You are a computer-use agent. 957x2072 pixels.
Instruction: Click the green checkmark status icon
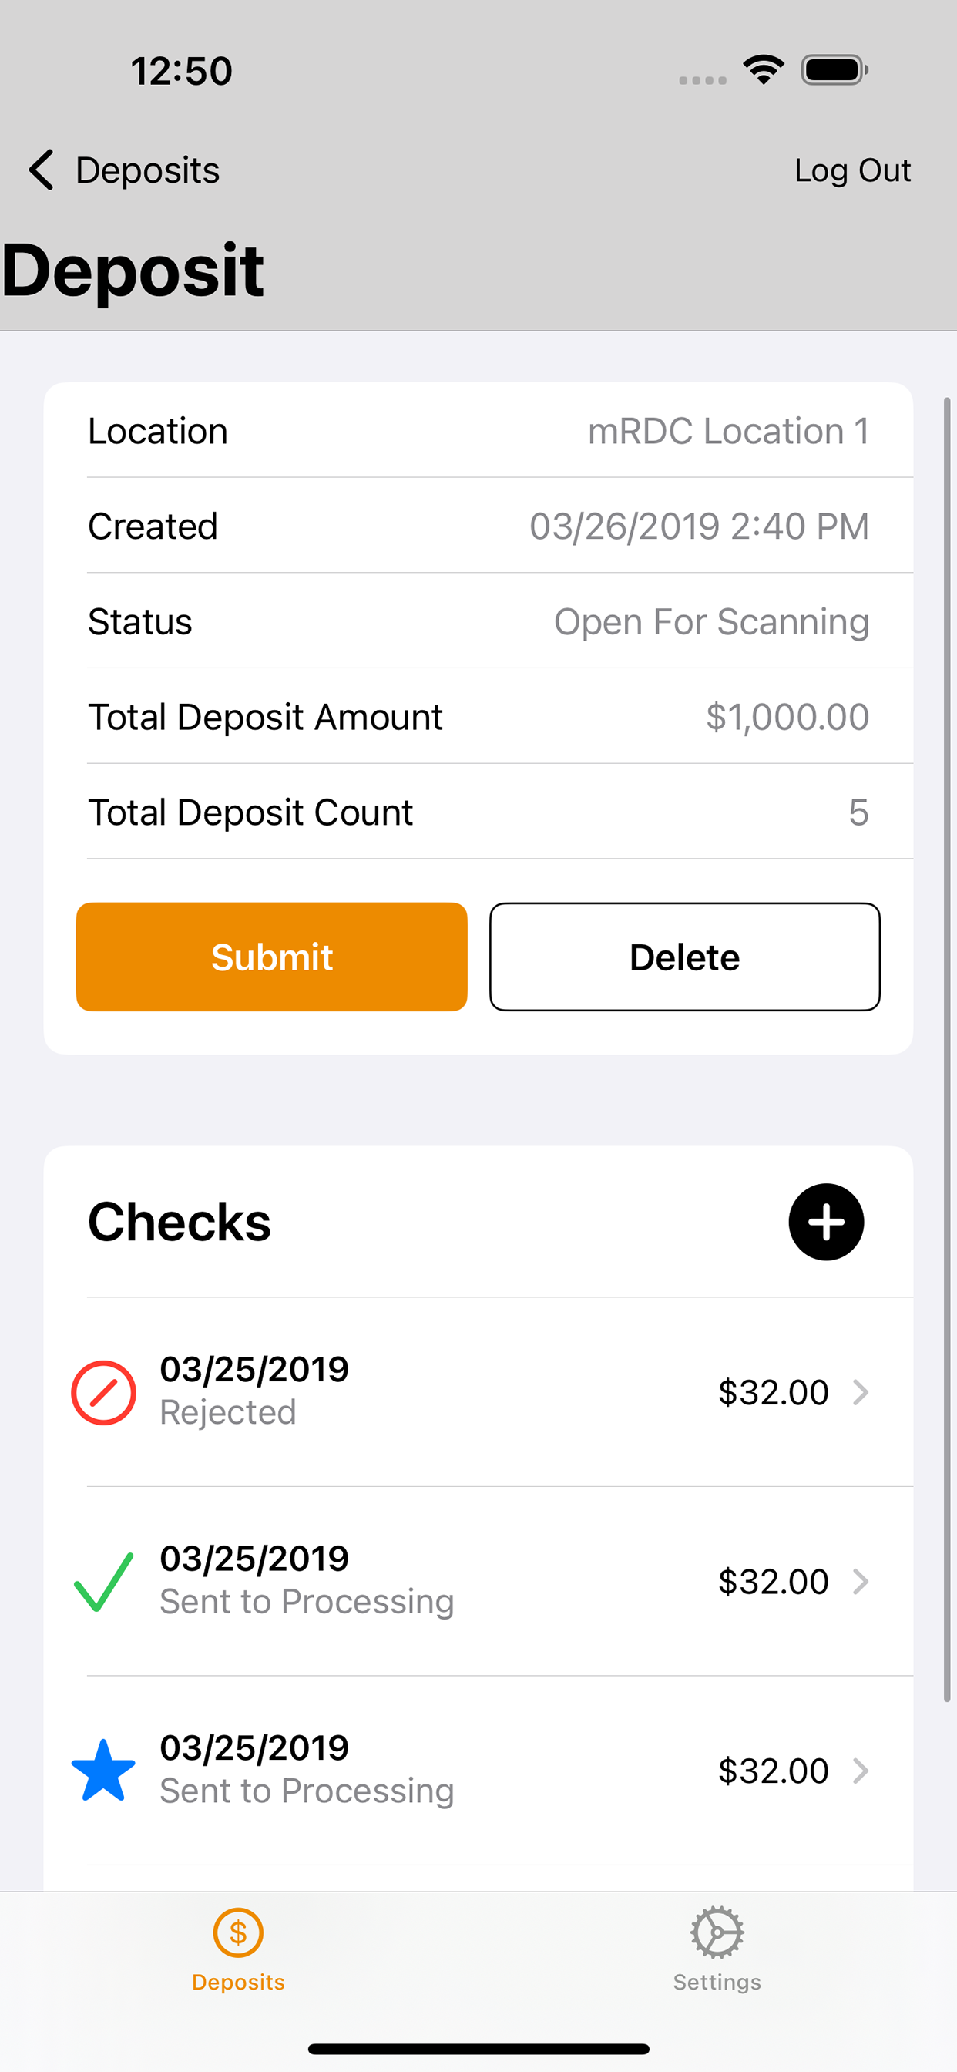104,1581
